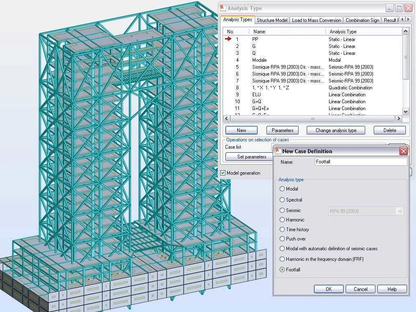Open Help for New Case Definition
The height and width of the screenshot is (312, 416).
(392, 289)
